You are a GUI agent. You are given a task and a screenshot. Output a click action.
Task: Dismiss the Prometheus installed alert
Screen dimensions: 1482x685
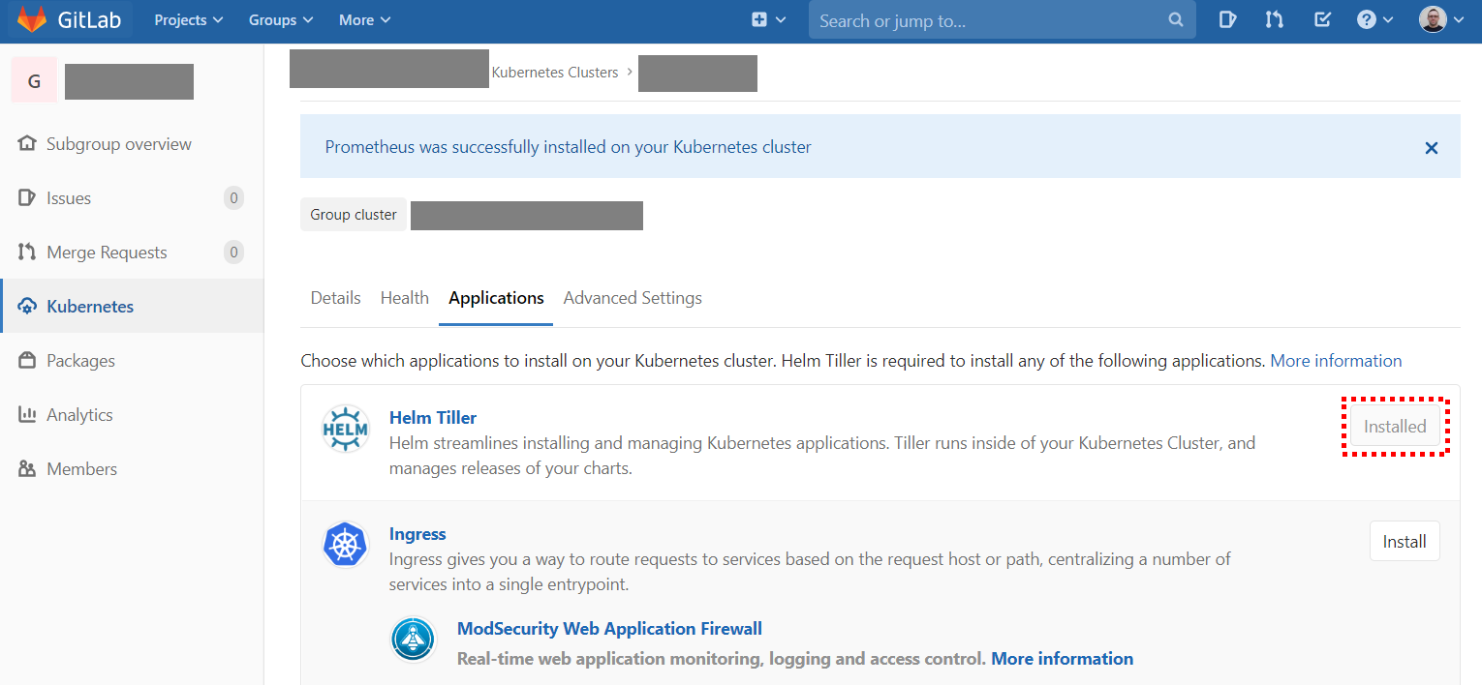[1432, 148]
